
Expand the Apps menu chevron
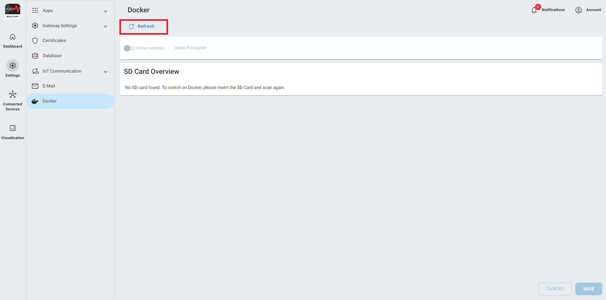[x=106, y=11]
